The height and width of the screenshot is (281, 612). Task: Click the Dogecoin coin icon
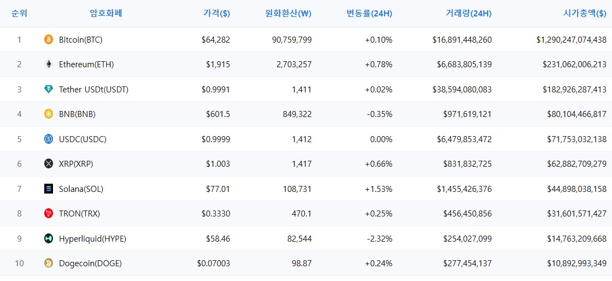(49, 264)
